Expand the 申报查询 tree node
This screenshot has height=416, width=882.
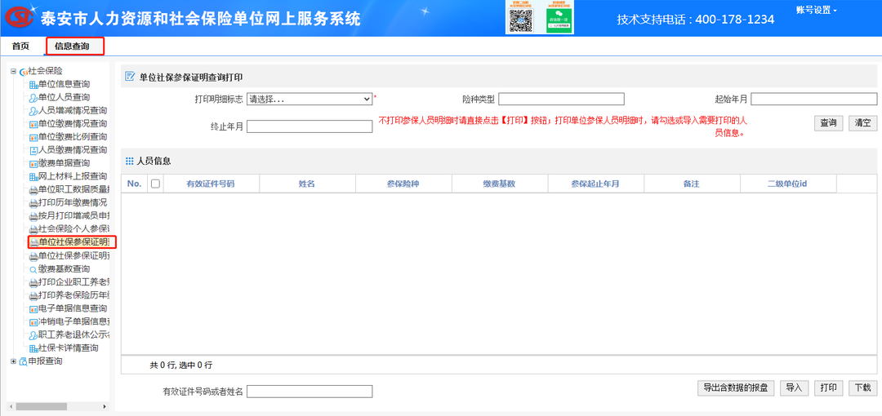13,361
